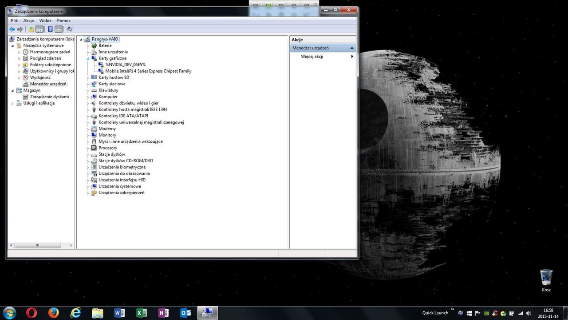The image size is (568, 320).
Task: Open the Kosz recycle bin on desktop
Action: (x=546, y=280)
